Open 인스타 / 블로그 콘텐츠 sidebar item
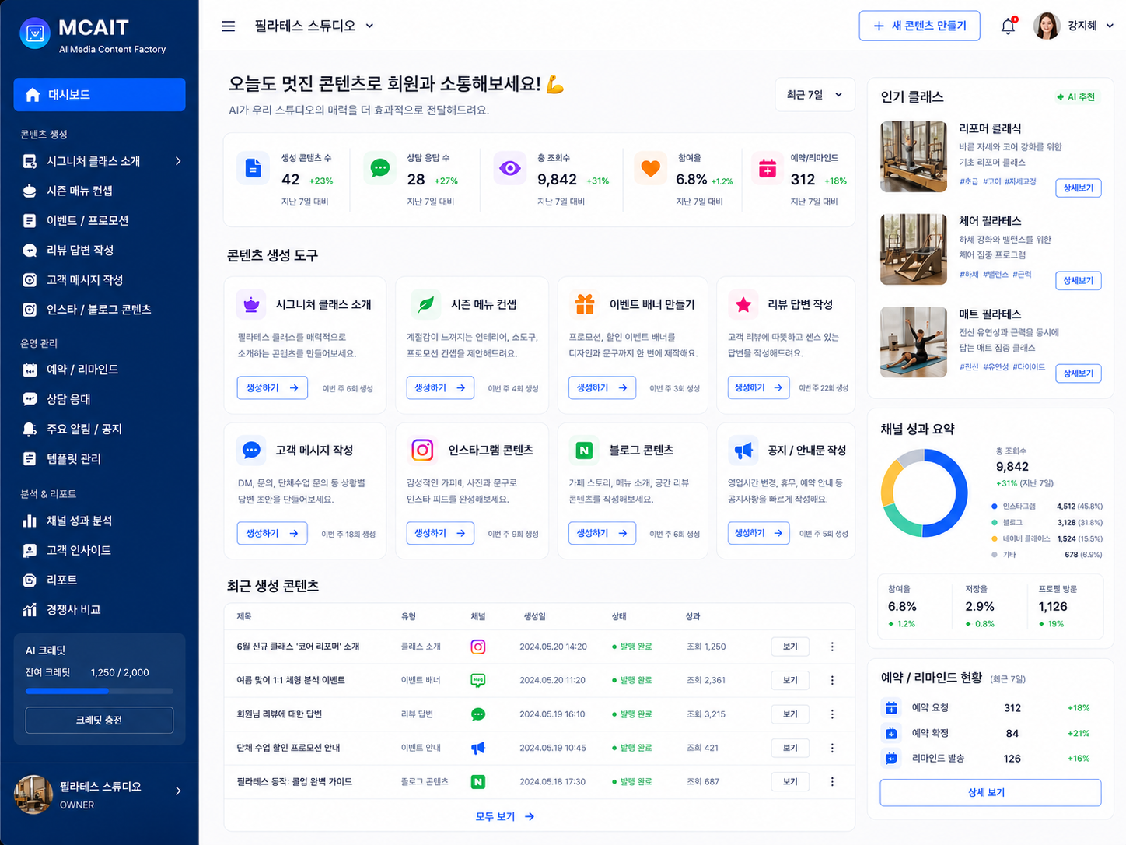This screenshot has height=845, width=1126. tap(100, 309)
